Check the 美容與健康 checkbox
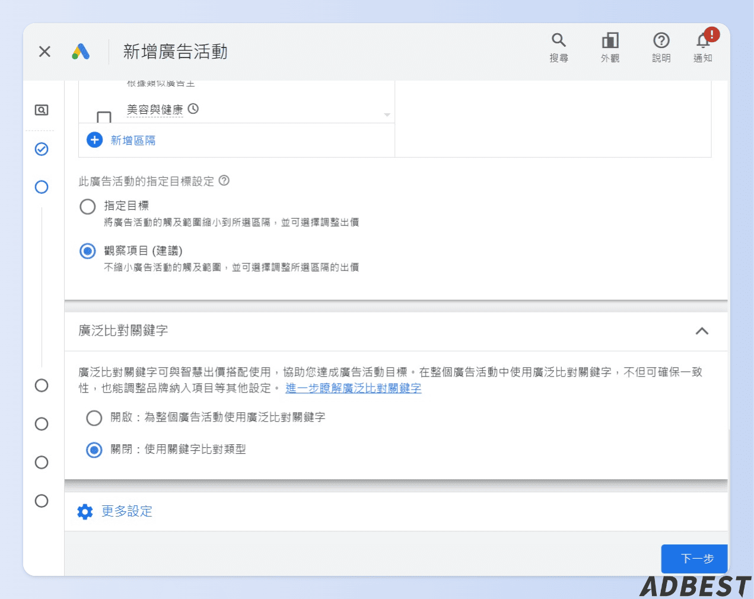 (x=104, y=115)
